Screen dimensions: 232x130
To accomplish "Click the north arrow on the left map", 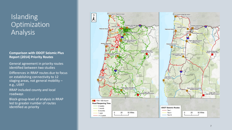I will 93,18.
